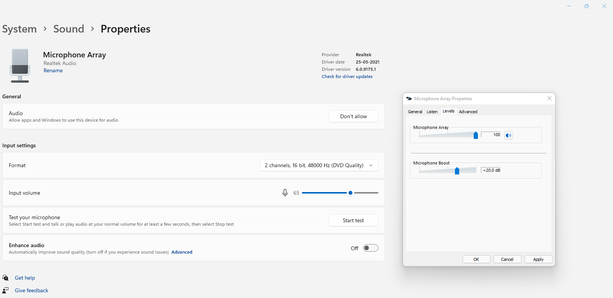Click the Microphone Boost slider thumb
613x298 pixels.
[x=457, y=171]
